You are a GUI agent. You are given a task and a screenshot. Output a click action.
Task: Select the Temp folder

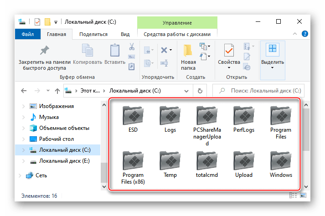pos(170,165)
